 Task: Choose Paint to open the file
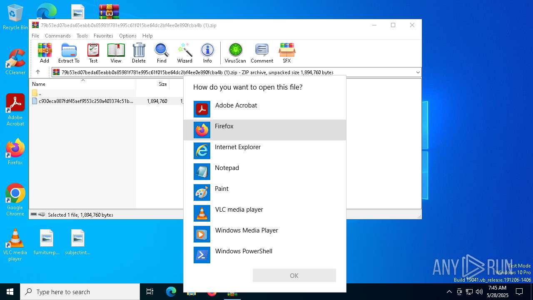265,192
